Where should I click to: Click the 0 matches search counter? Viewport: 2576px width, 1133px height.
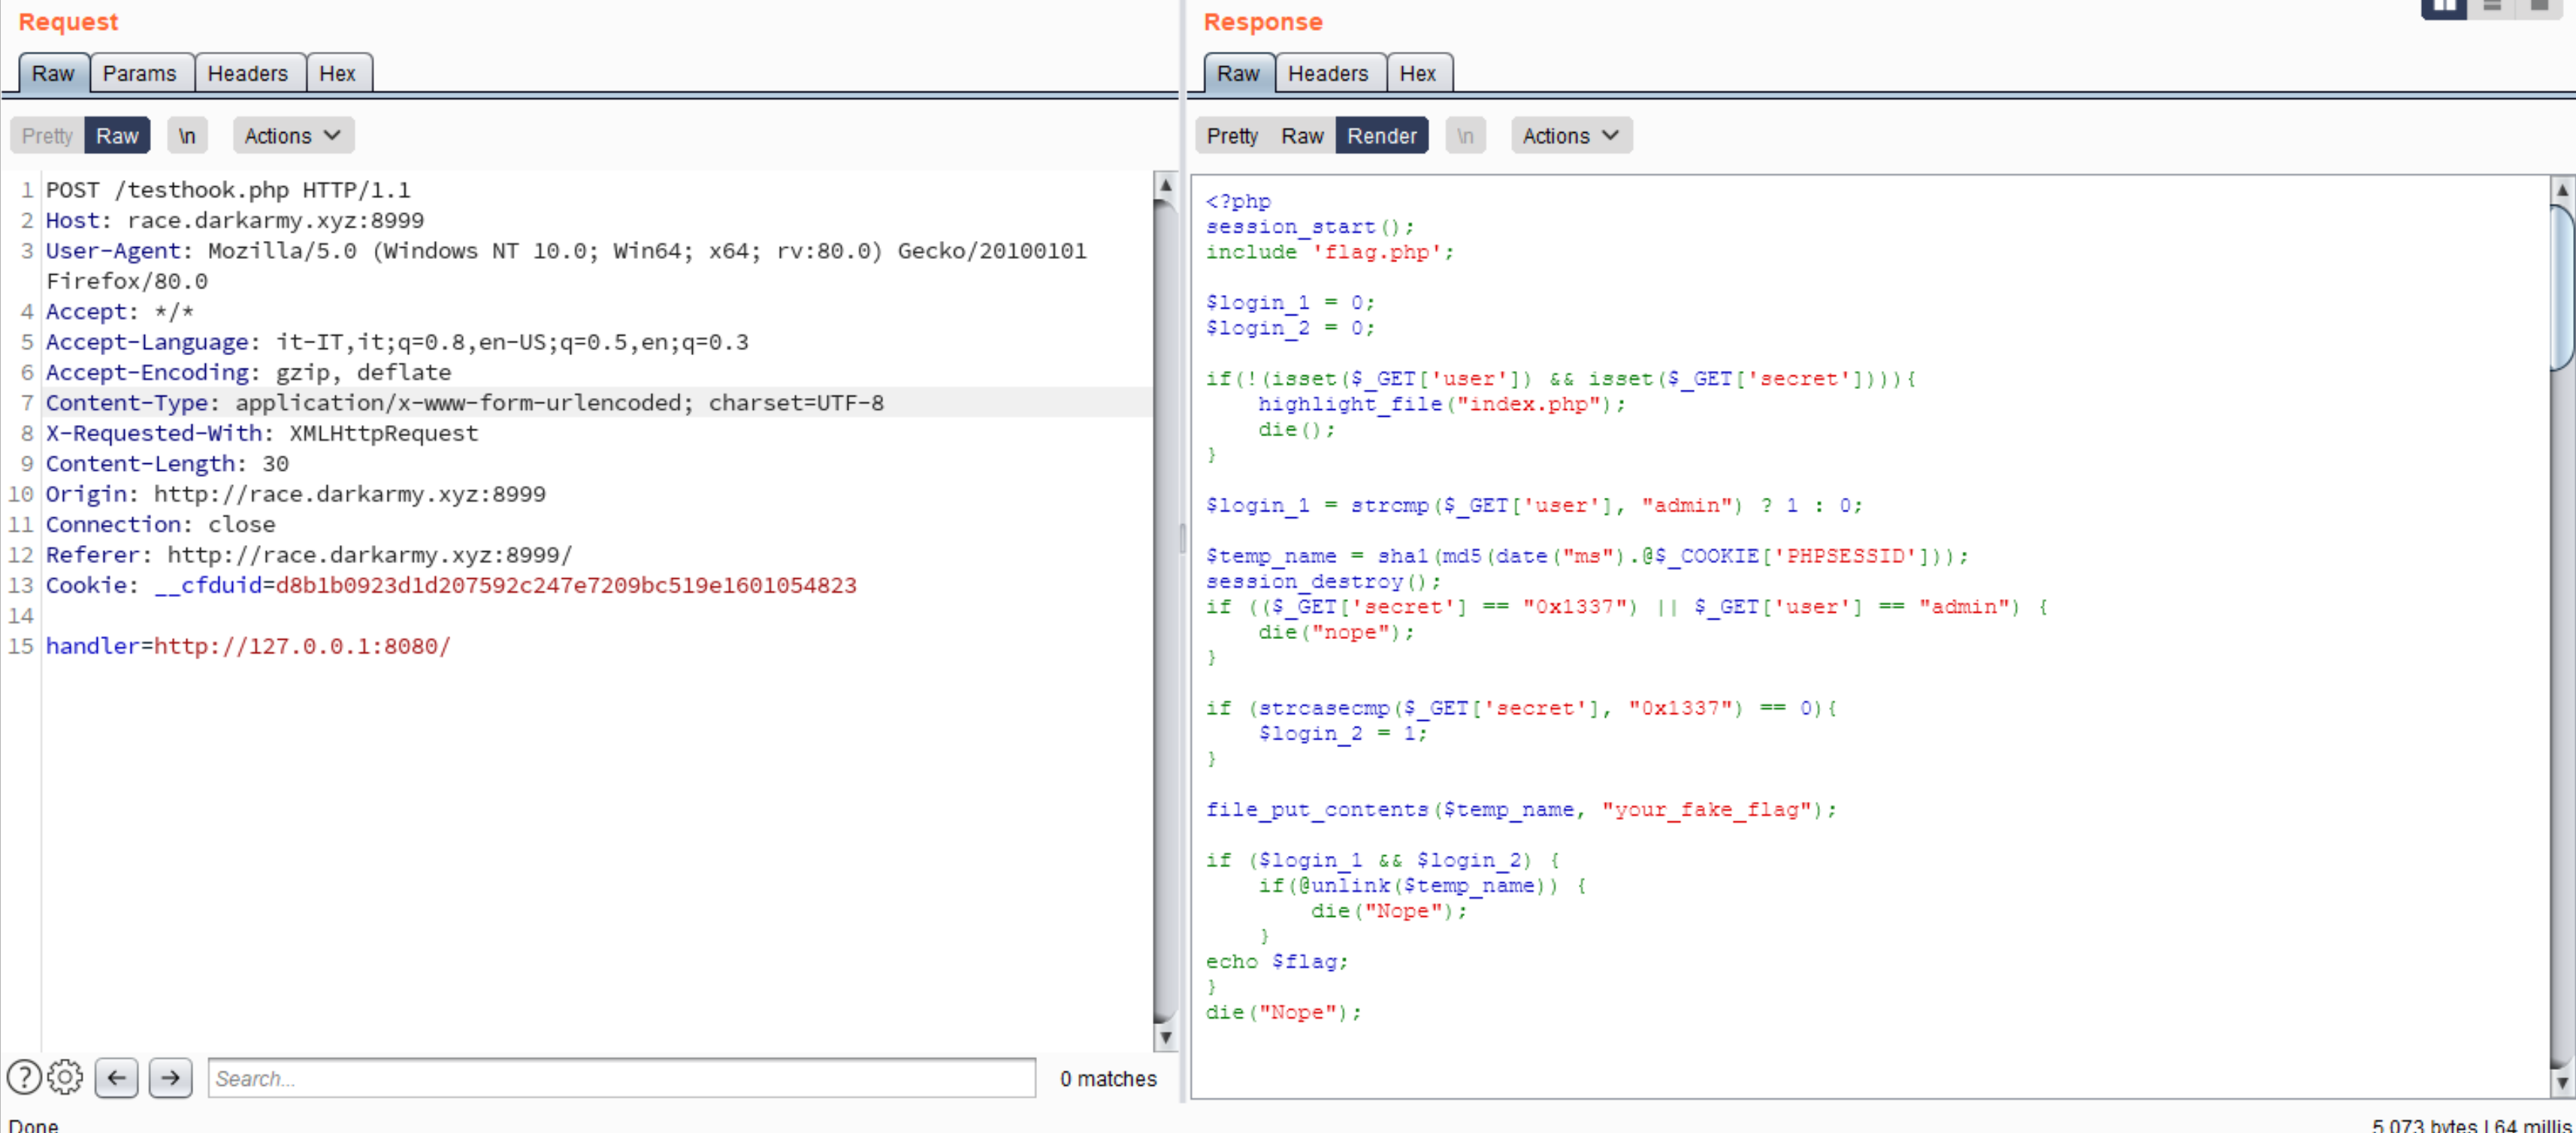tap(1108, 1078)
